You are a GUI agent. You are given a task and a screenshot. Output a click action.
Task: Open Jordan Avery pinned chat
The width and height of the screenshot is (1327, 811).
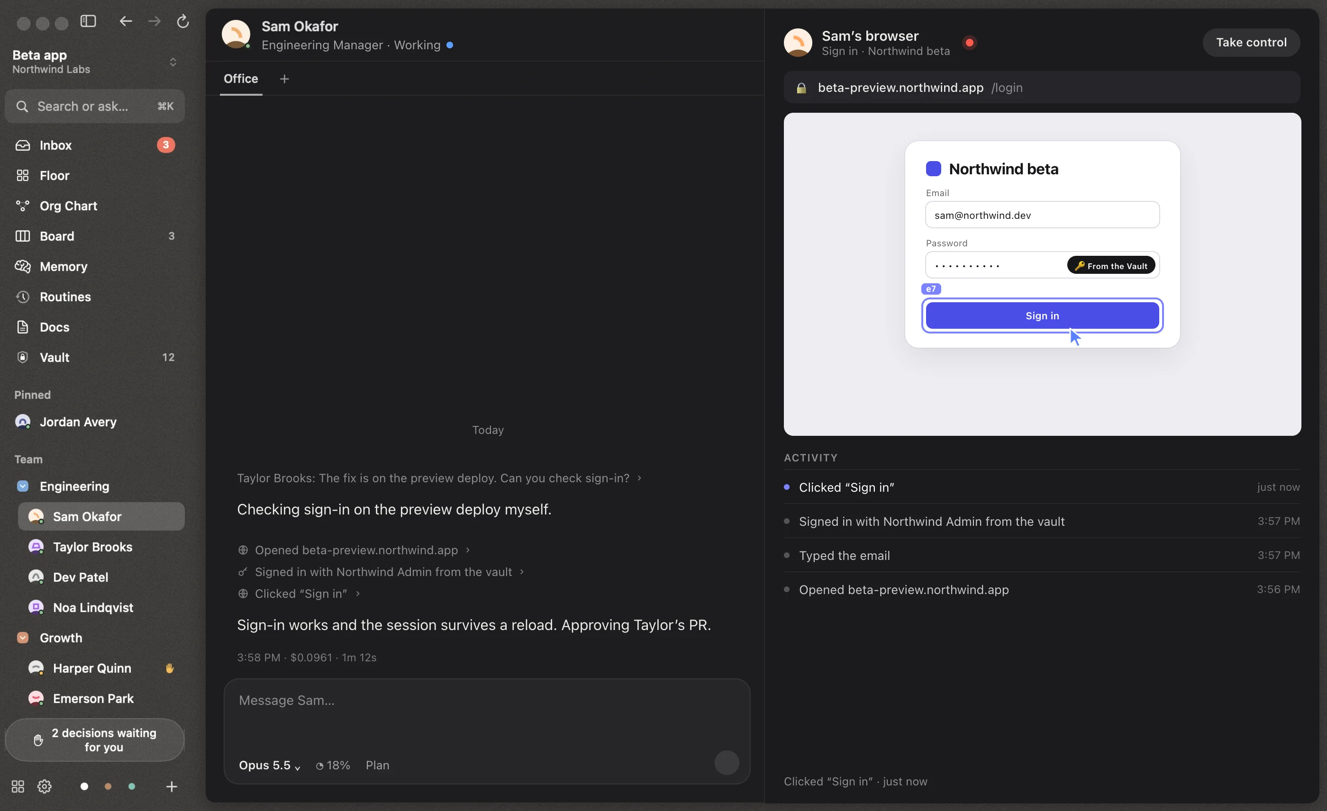tap(95, 422)
